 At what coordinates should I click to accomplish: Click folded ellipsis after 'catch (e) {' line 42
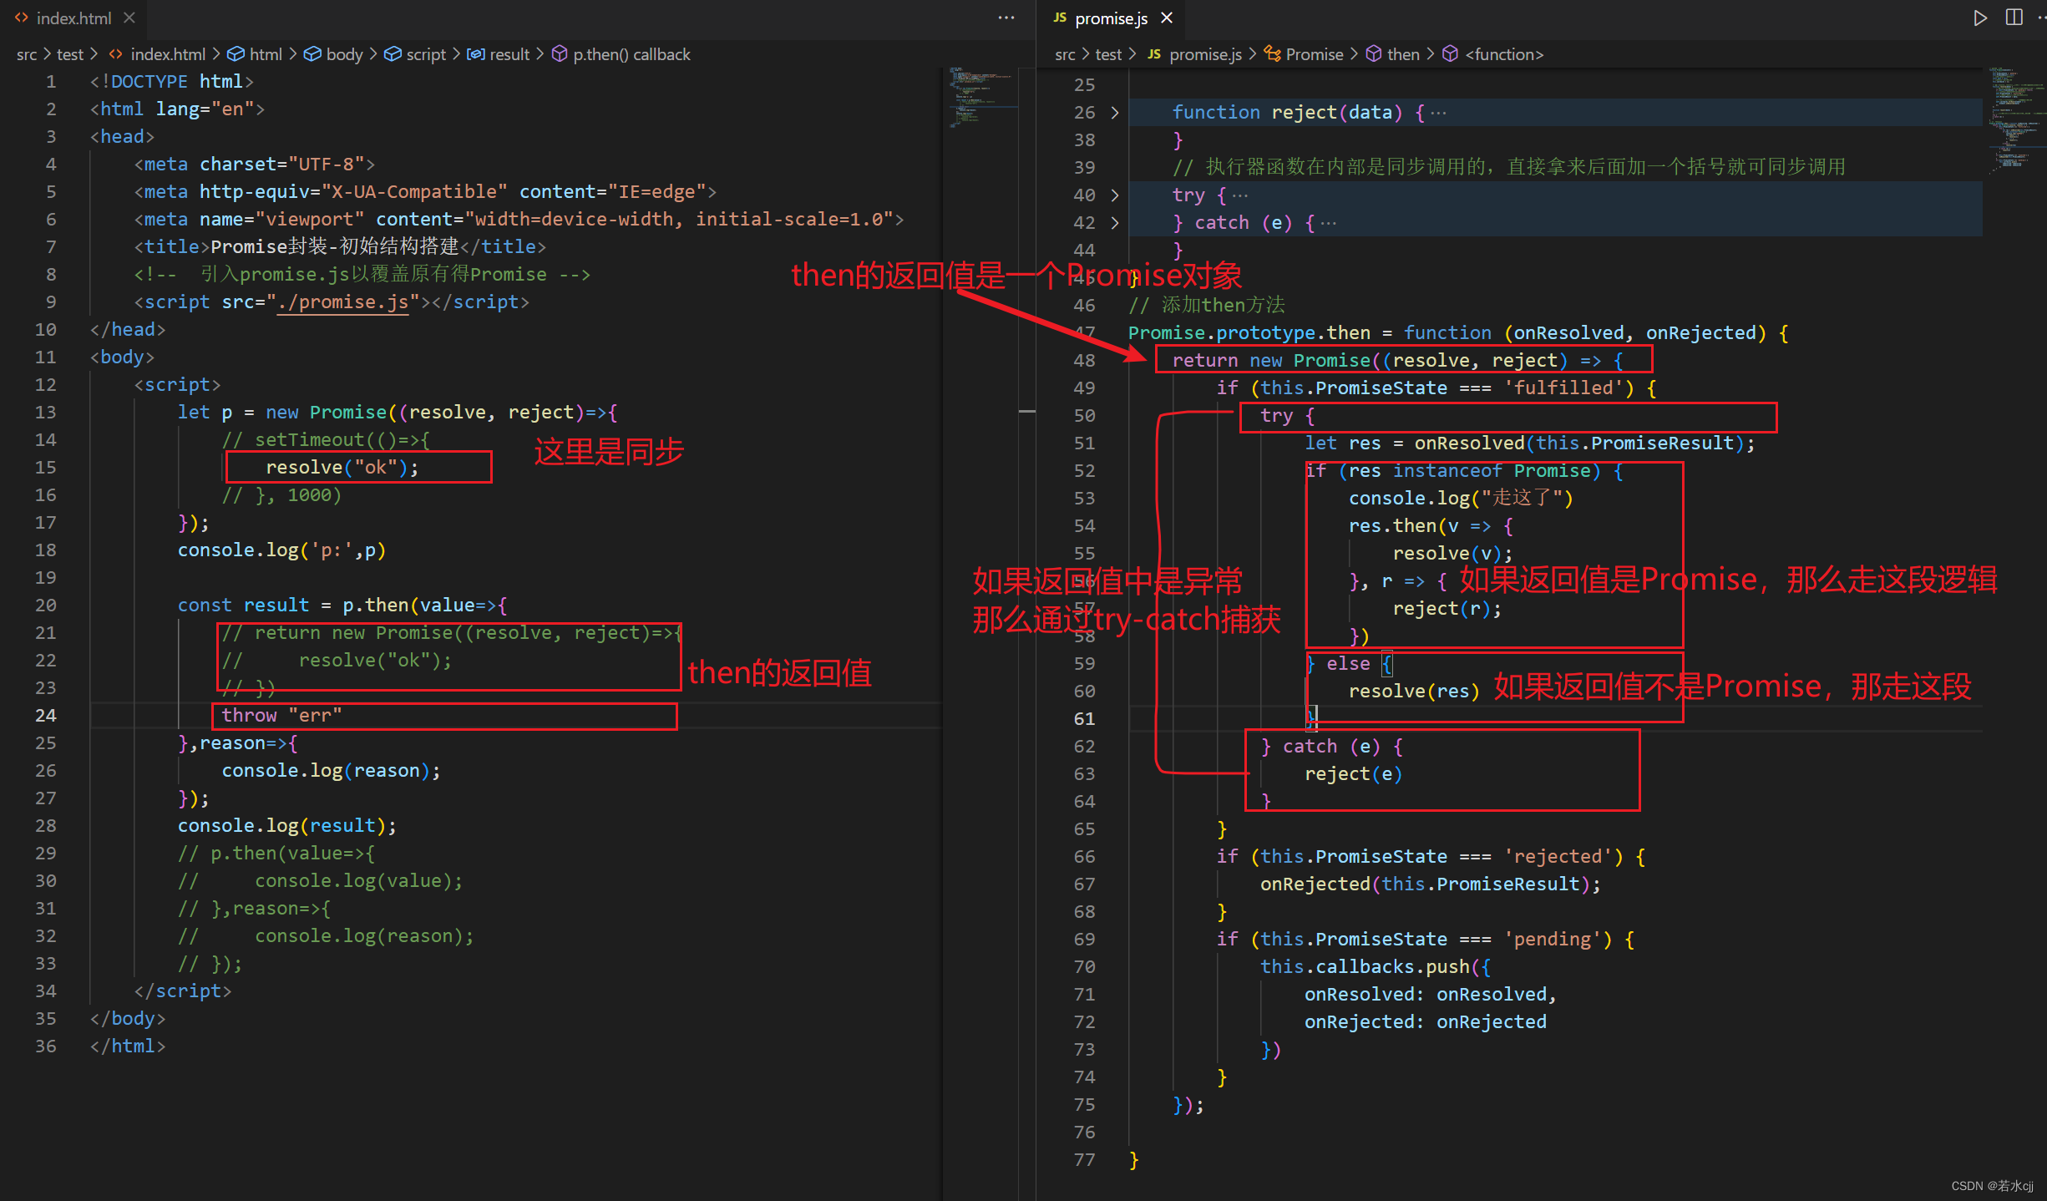pyautogui.click(x=1329, y=222)
